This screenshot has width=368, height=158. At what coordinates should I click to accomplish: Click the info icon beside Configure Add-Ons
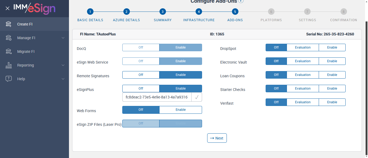(x=241, y=1)
